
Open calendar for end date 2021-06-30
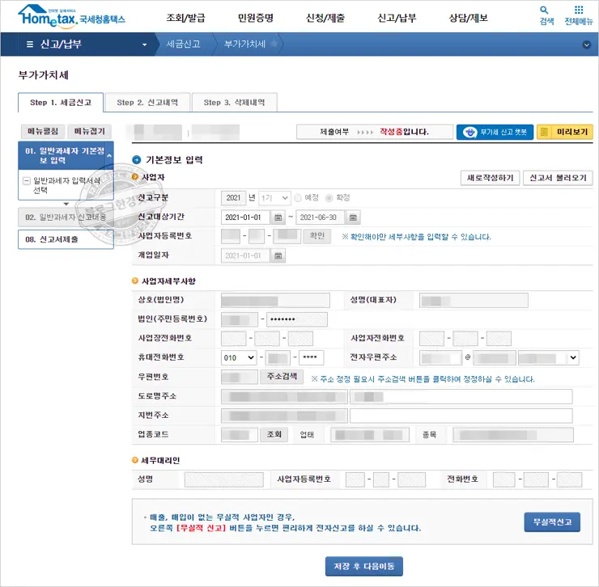click(x=353, y=217)
